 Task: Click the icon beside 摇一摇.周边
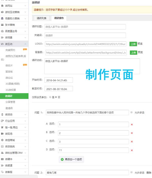click(2, 127)
